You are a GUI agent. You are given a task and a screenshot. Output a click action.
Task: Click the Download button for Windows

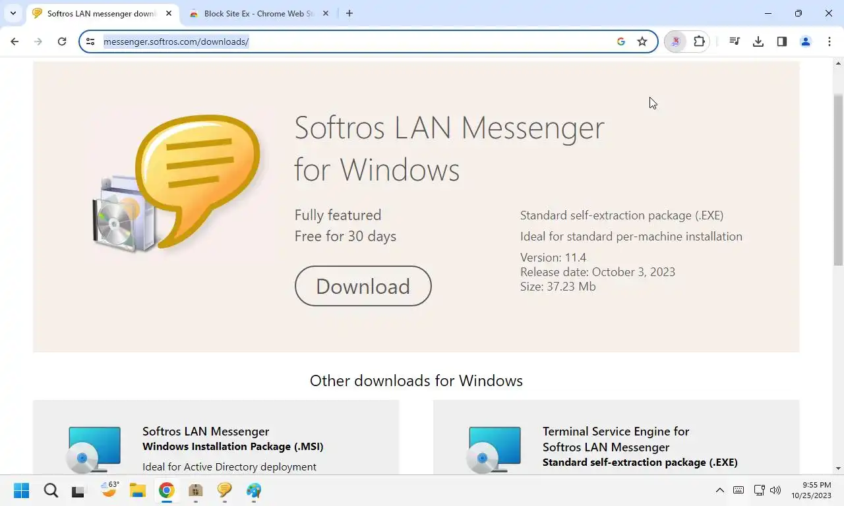point(363,286)
